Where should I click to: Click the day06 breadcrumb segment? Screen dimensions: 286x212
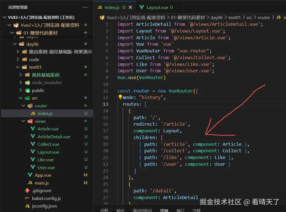click(x=216, y=17)
